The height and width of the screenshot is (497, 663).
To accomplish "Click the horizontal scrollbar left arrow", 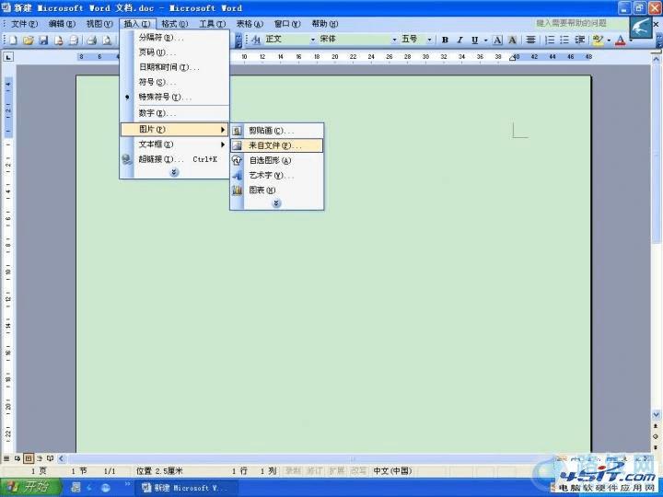I will 62,458.
